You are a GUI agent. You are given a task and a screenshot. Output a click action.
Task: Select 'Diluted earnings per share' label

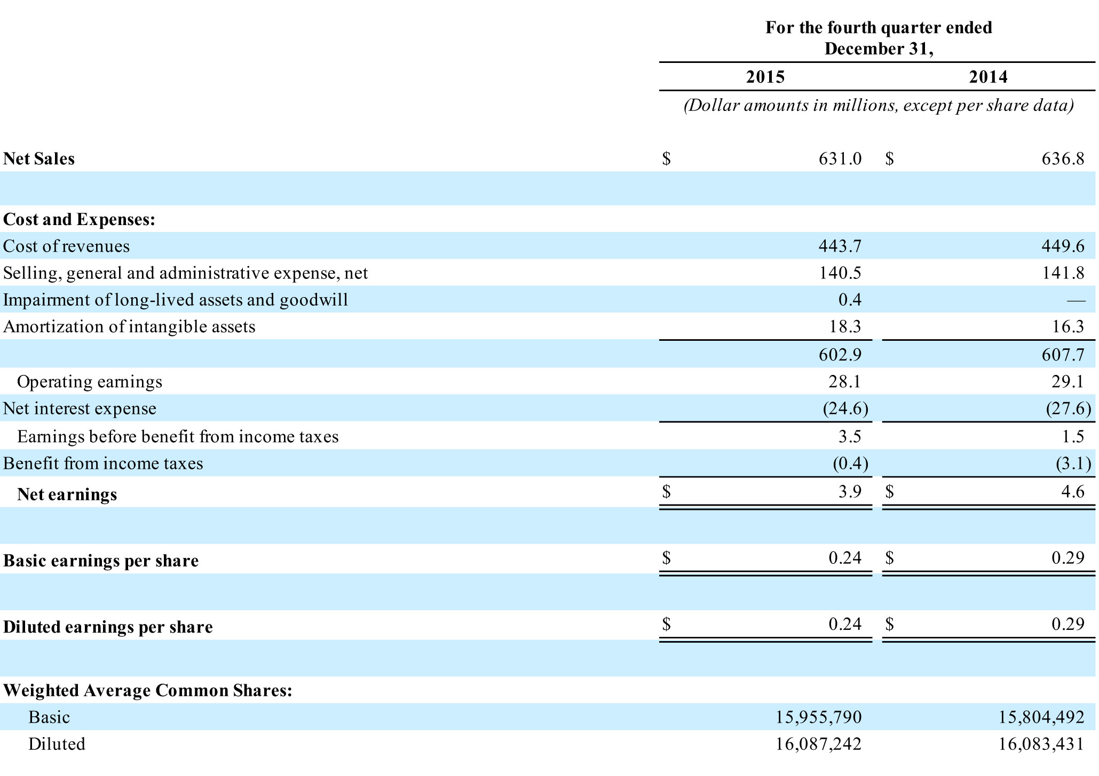coord(108,627)
